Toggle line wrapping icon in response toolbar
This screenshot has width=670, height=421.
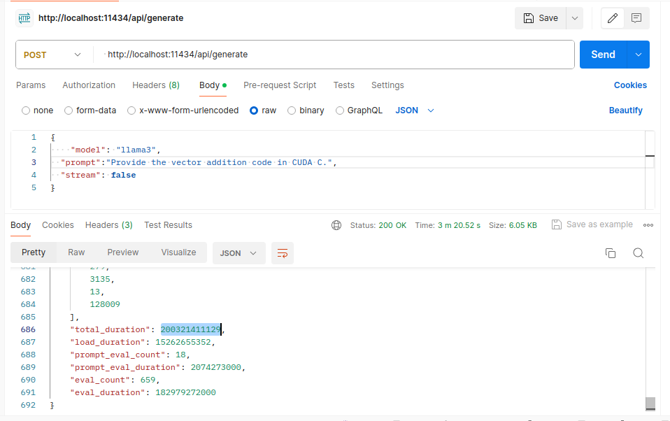pyautogui.click(x=283, y=253)
